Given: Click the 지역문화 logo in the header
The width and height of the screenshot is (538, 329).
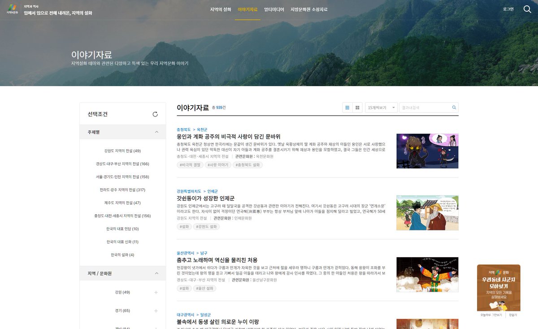Looking at the screenshot, I should (x=12, y=9).
